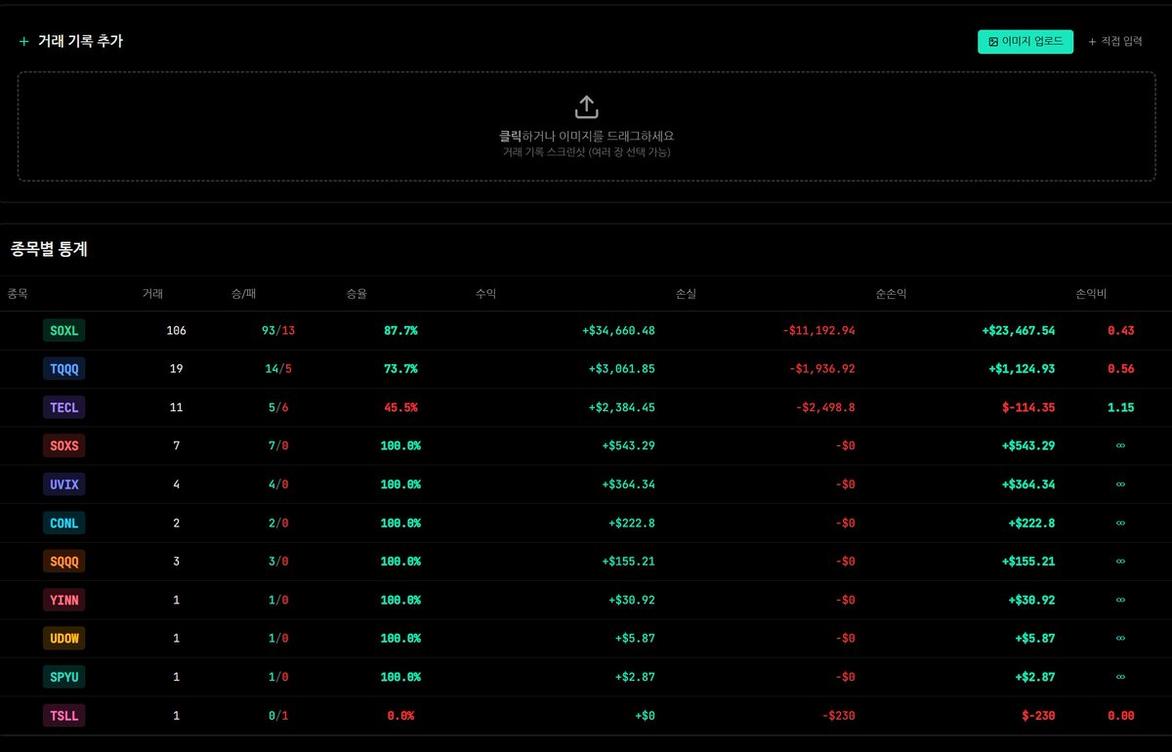Select the UVIX ticker badge

pos(64,484)
